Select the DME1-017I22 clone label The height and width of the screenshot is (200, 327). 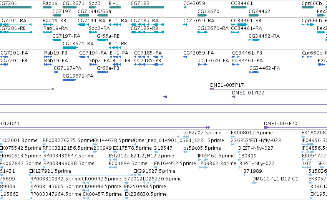(248, 93)
